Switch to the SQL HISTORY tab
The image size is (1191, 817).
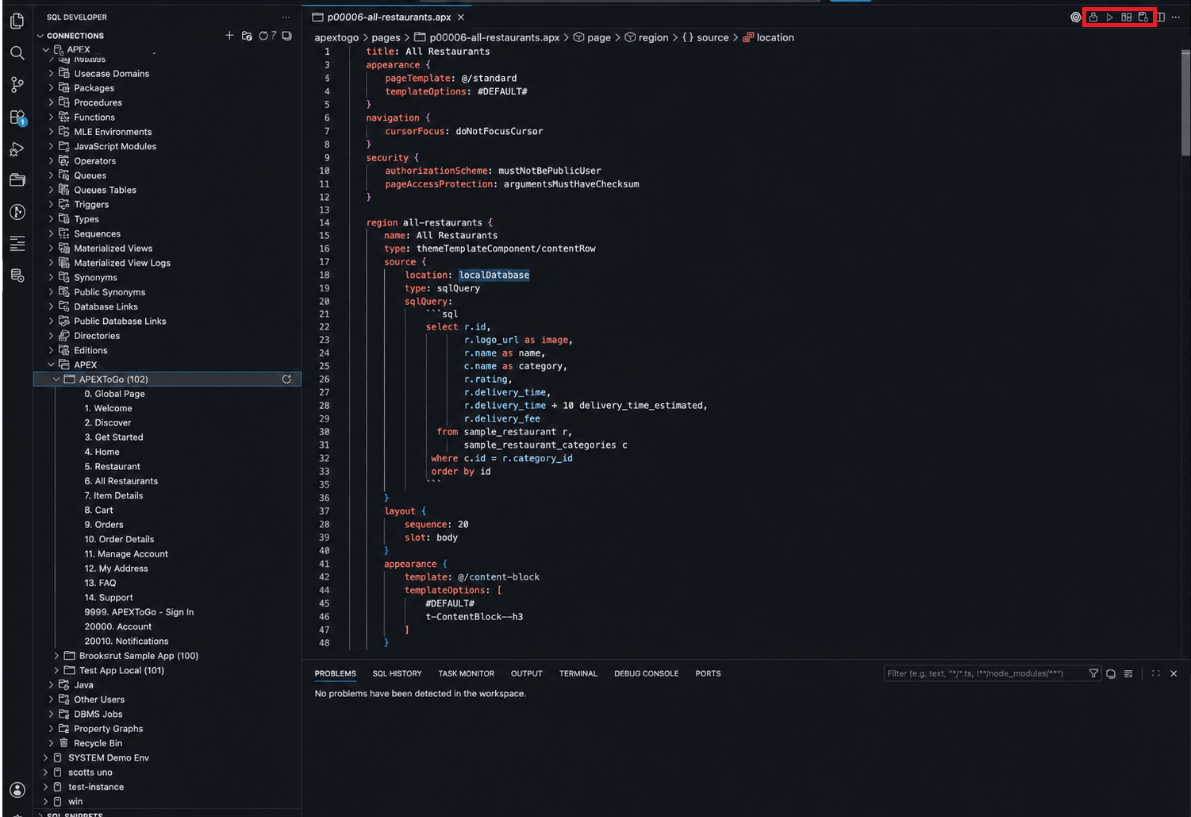(x=397, y=673)
